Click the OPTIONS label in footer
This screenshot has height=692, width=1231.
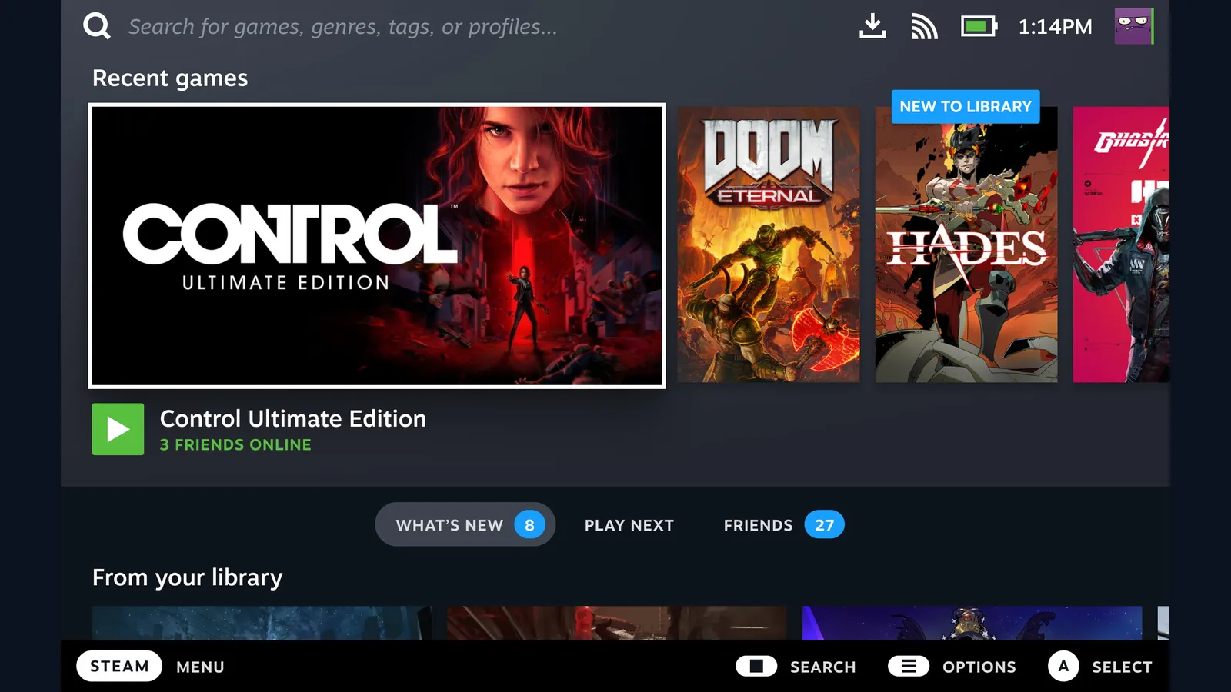(x=979, y=667)
